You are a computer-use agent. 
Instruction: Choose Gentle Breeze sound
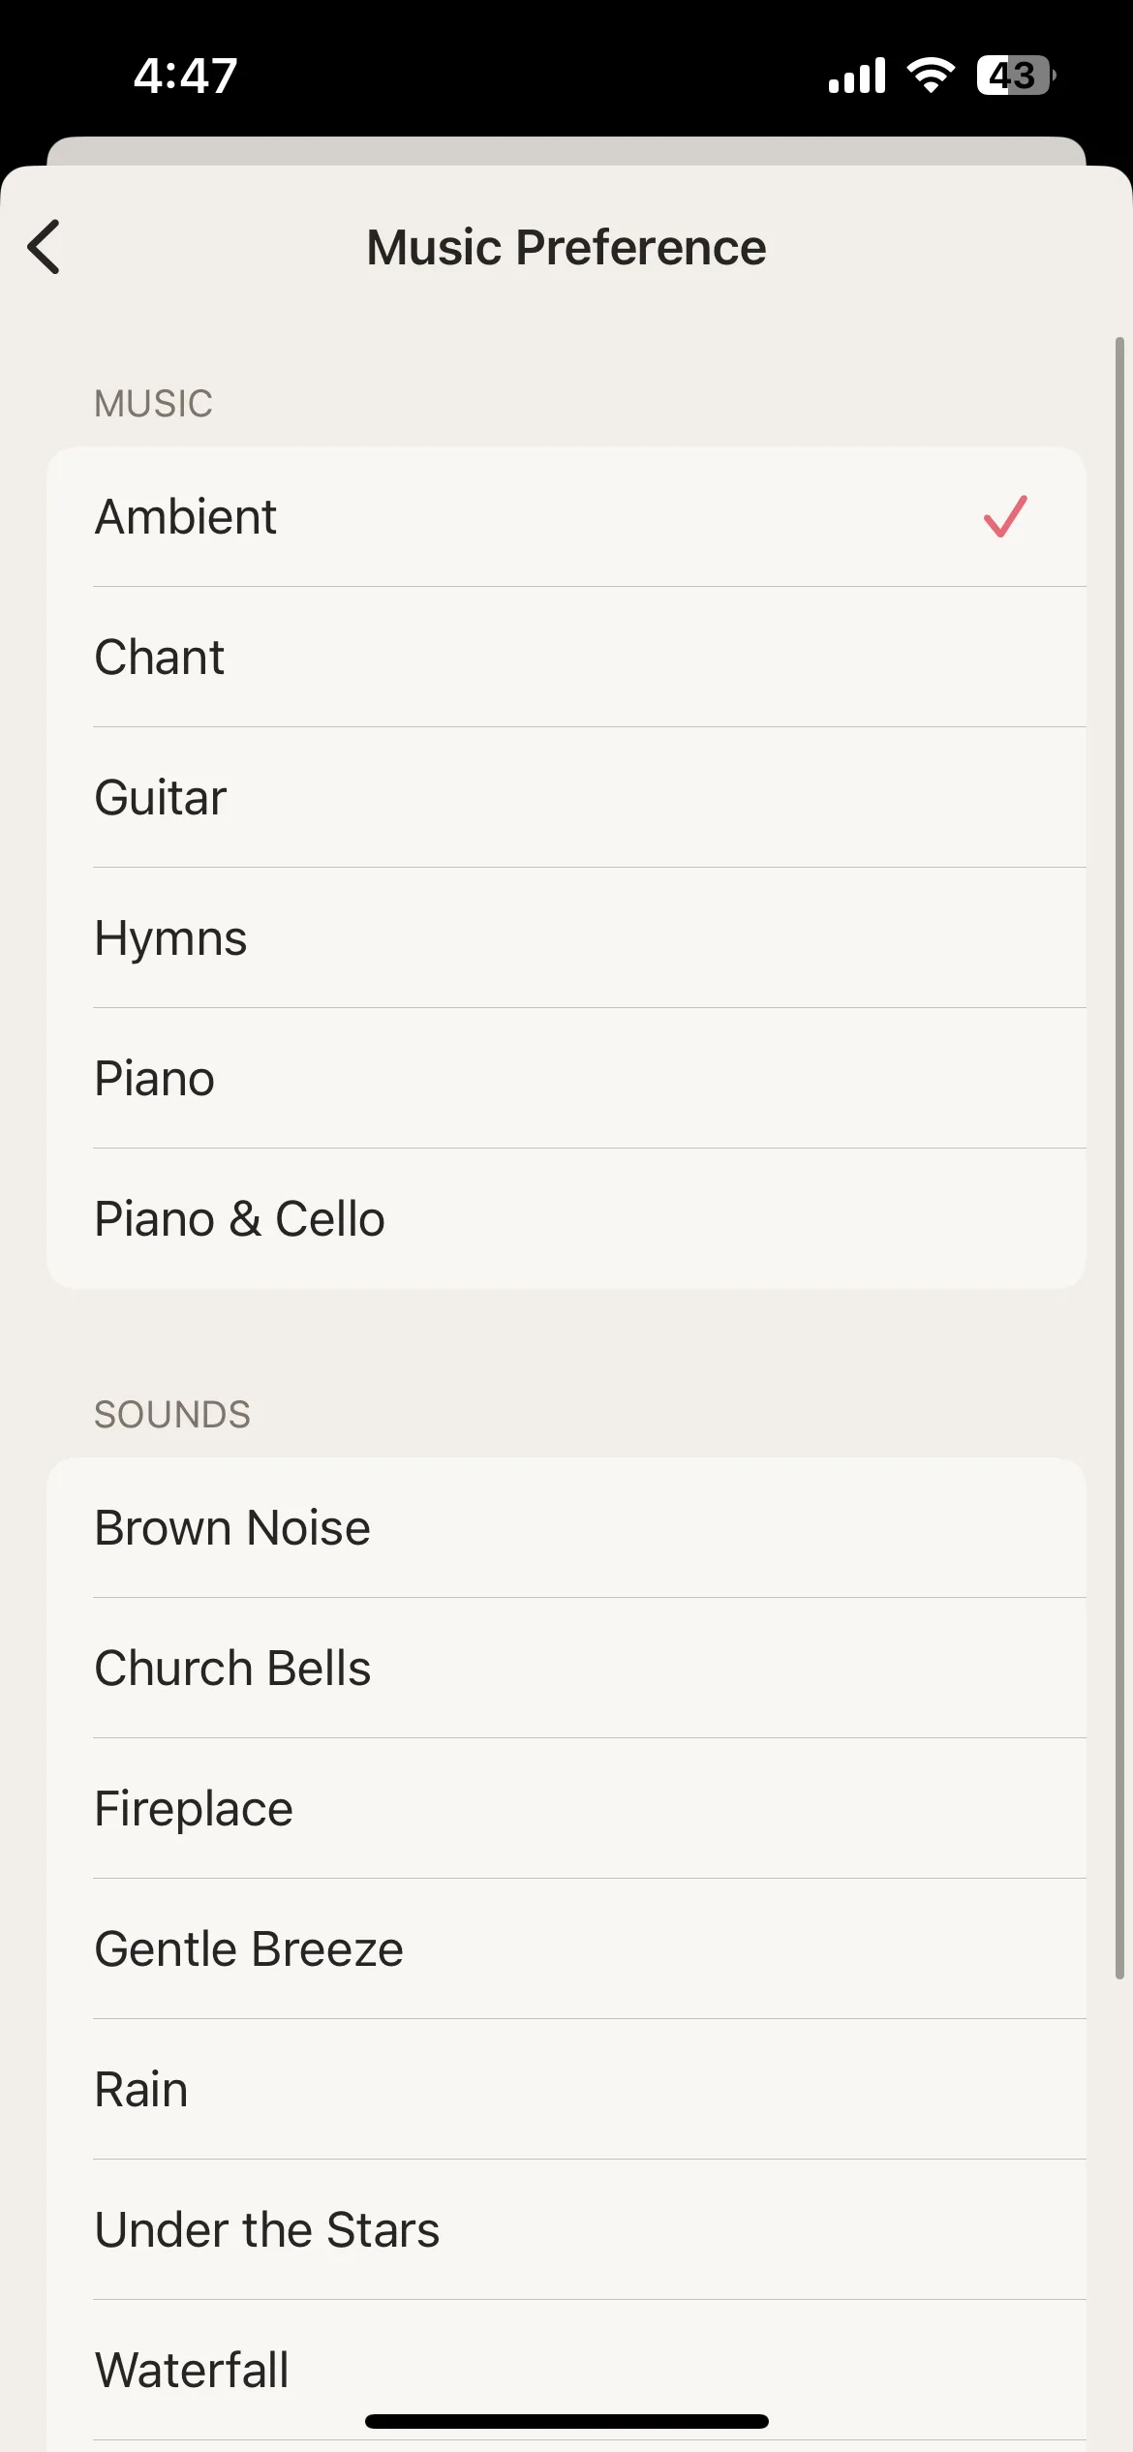(566, 1948)
